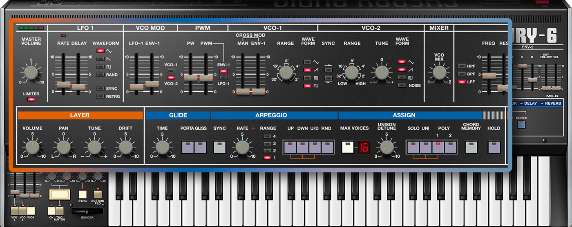This screenshot has height=227, width=572.
Task: Enable the PORTA glide button
Action: (188, 147)
